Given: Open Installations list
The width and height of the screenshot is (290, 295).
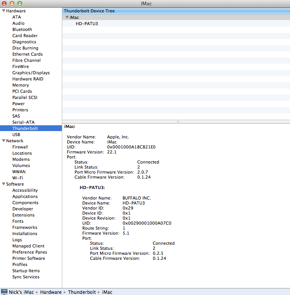Looking at the screenshot, I should [25, 234].
